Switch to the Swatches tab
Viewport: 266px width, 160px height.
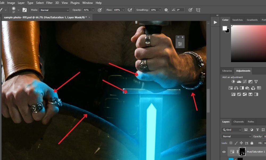[x=238, y=20]
